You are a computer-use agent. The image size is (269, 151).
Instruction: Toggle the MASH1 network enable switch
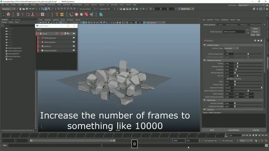(74, 34)
